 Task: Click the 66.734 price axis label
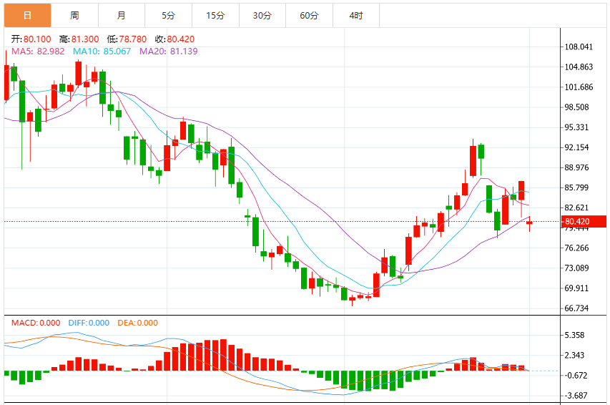576,308
